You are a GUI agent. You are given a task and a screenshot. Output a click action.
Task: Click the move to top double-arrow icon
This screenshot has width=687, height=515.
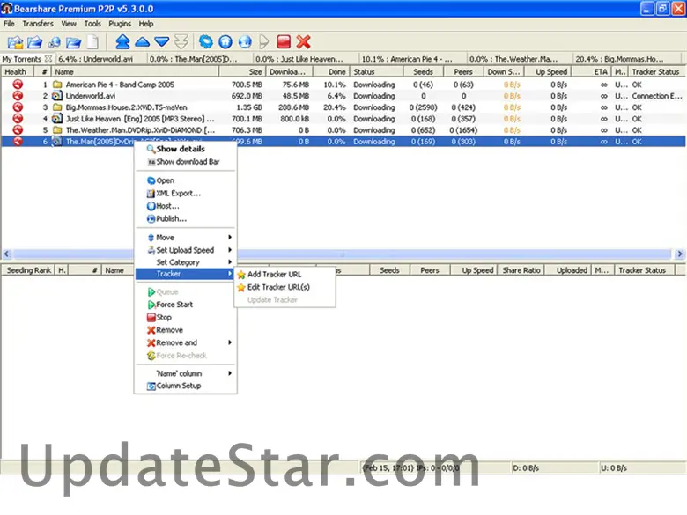122,42
